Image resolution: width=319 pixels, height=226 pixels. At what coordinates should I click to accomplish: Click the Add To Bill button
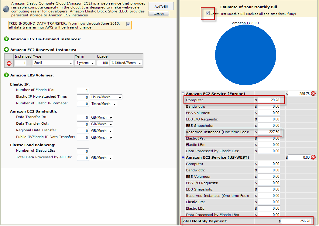tap(161, 6)
